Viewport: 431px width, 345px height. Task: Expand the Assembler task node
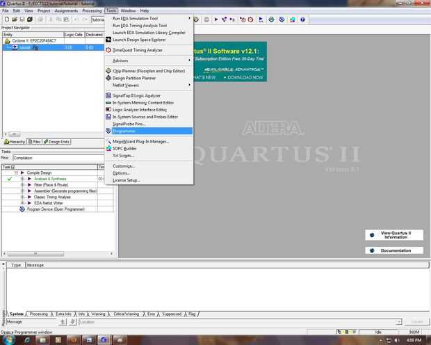23,191
